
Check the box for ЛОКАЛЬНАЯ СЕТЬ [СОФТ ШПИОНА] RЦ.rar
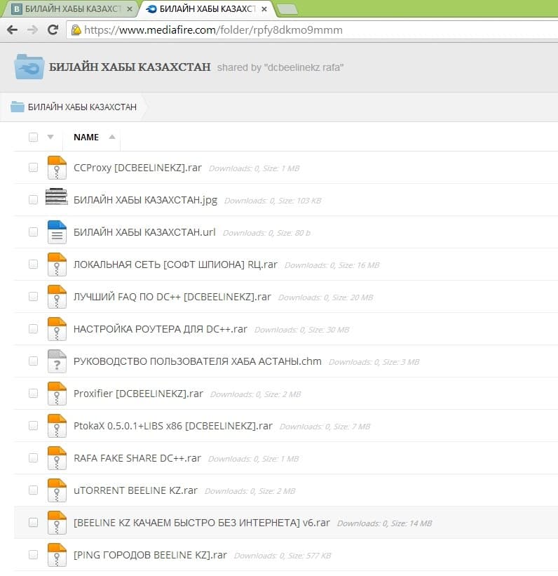(33, 264)
